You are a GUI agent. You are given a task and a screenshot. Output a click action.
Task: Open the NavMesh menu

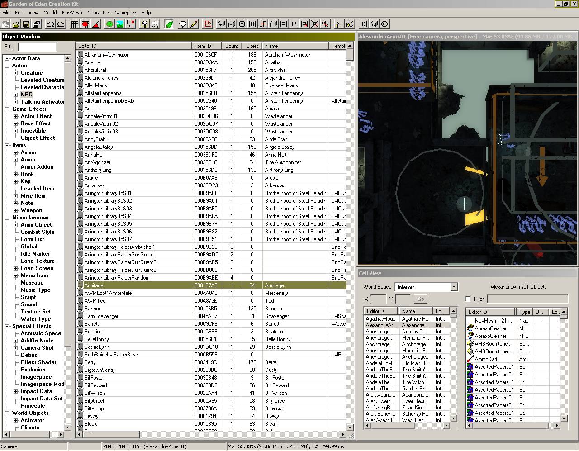72,13
